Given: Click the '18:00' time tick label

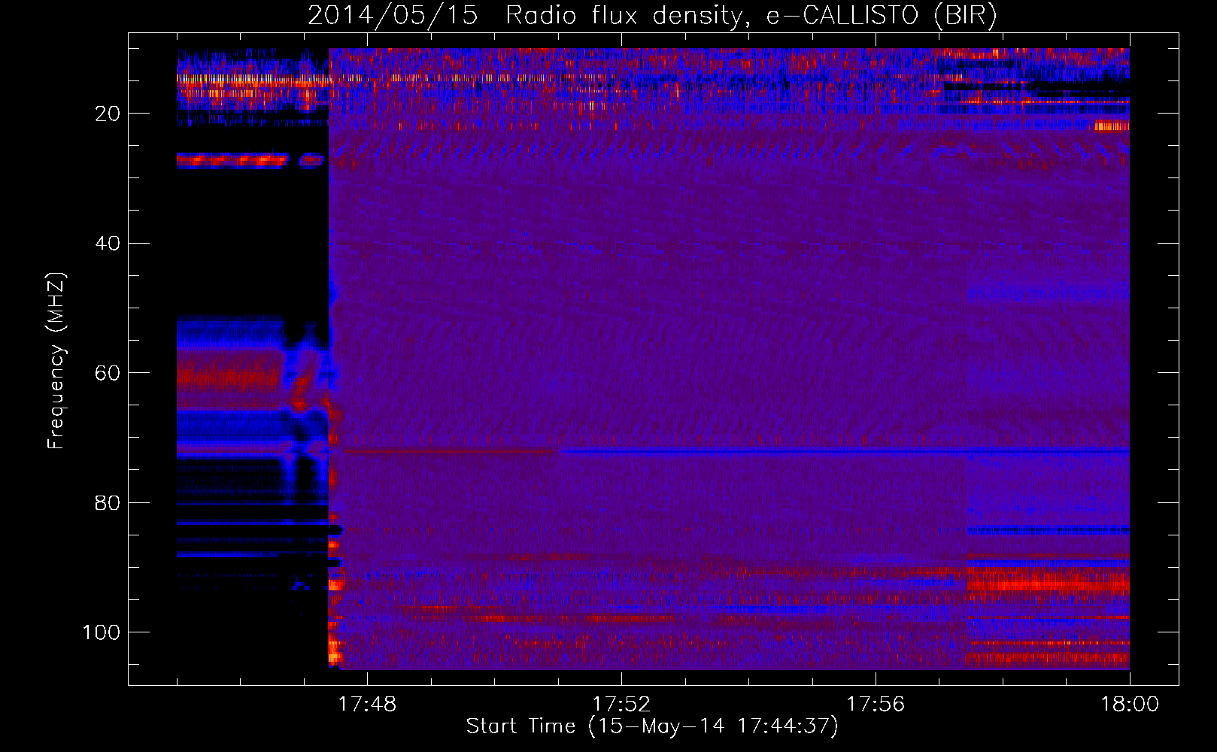Looking at the screenshot, I should [1130, 705].
